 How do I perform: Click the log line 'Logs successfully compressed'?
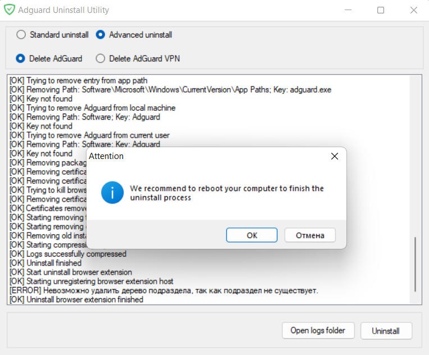pyautogui.click(x=68, y=254)
